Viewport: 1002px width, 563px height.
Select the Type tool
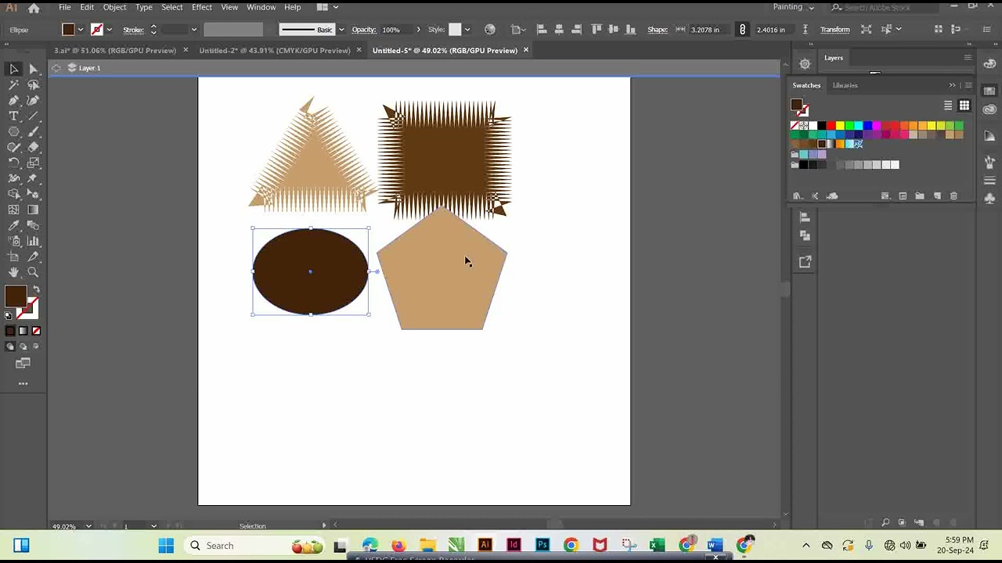[x=13, y=116]
